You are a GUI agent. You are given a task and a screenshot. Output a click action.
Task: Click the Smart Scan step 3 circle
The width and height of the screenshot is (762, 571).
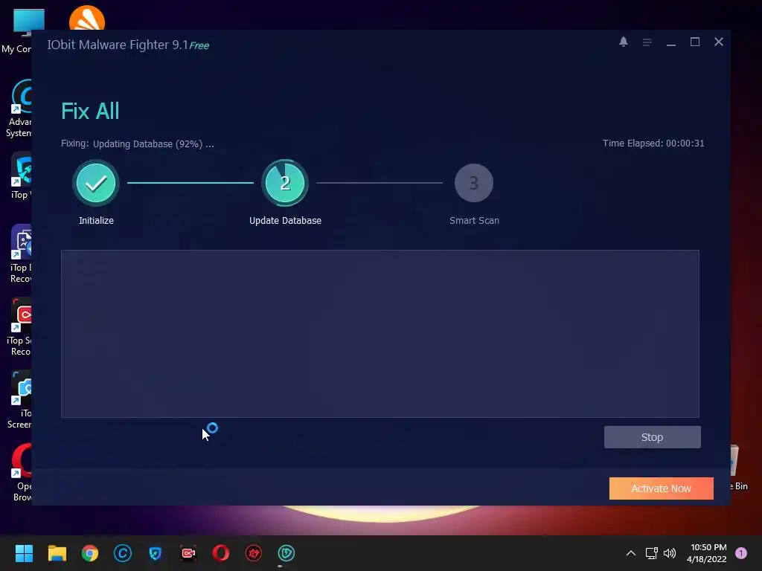[x=474, y=183]
